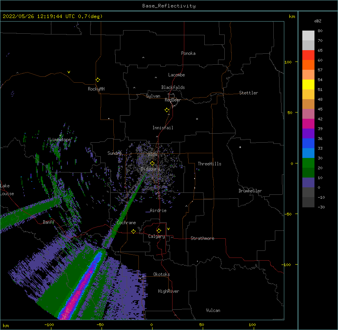
Task: Click the yellow radar marker between Olds and Didsbury
Action: 153,163
